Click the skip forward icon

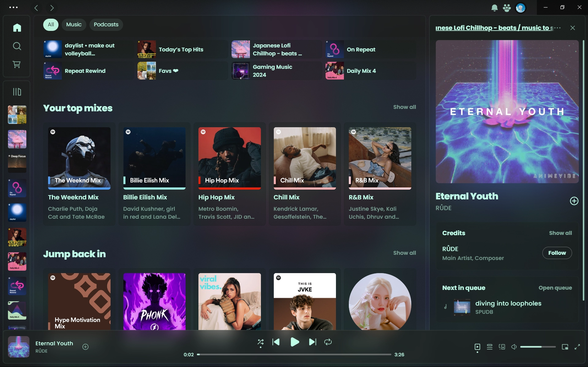click(x=312, y=343)
